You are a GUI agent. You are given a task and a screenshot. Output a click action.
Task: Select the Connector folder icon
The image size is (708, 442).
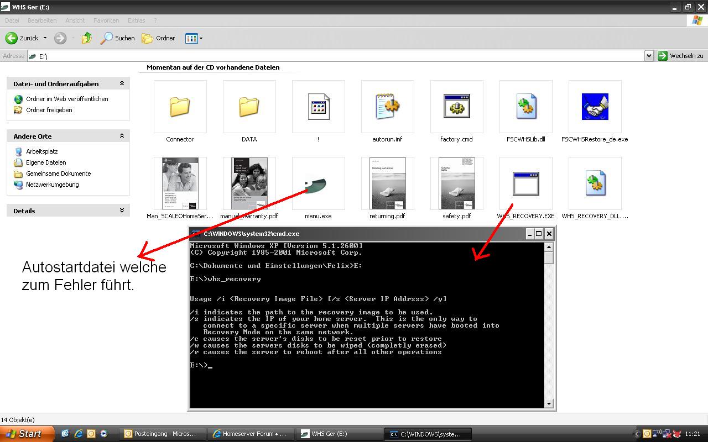pyautogui.click(x=180, y=107)
